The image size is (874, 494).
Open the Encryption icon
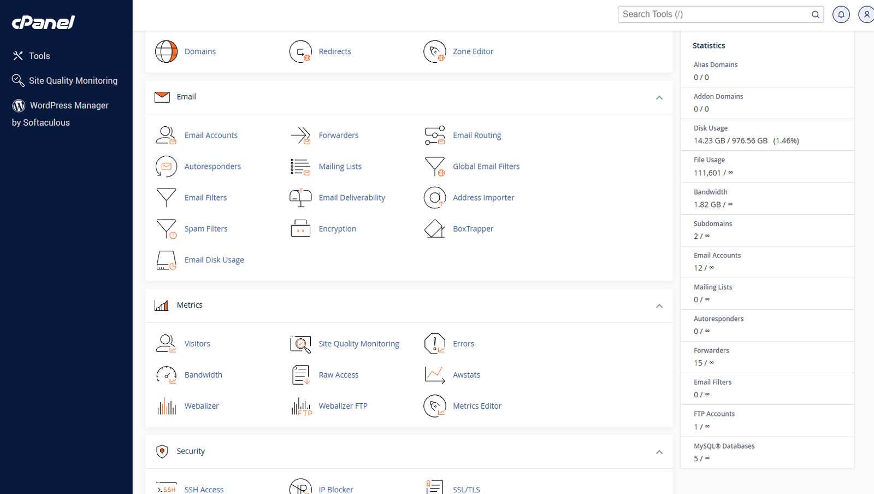point(300,229)
